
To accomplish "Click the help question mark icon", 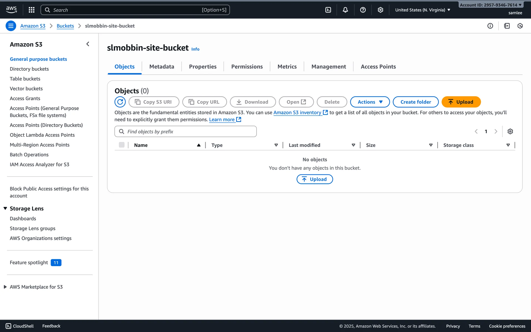I will 363,10.
